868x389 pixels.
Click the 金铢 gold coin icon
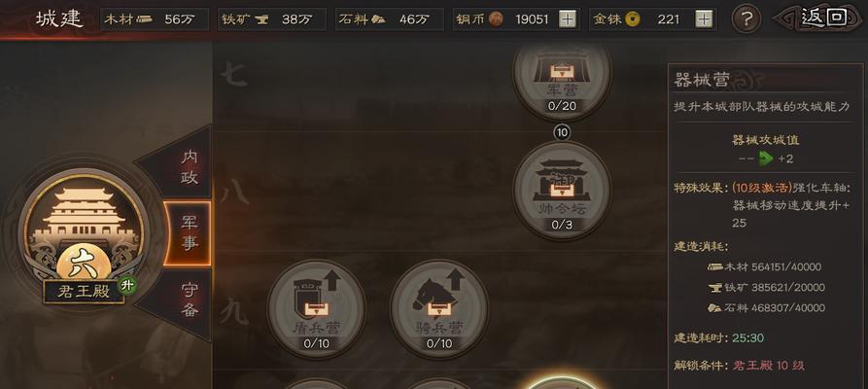tap(632, 20)
